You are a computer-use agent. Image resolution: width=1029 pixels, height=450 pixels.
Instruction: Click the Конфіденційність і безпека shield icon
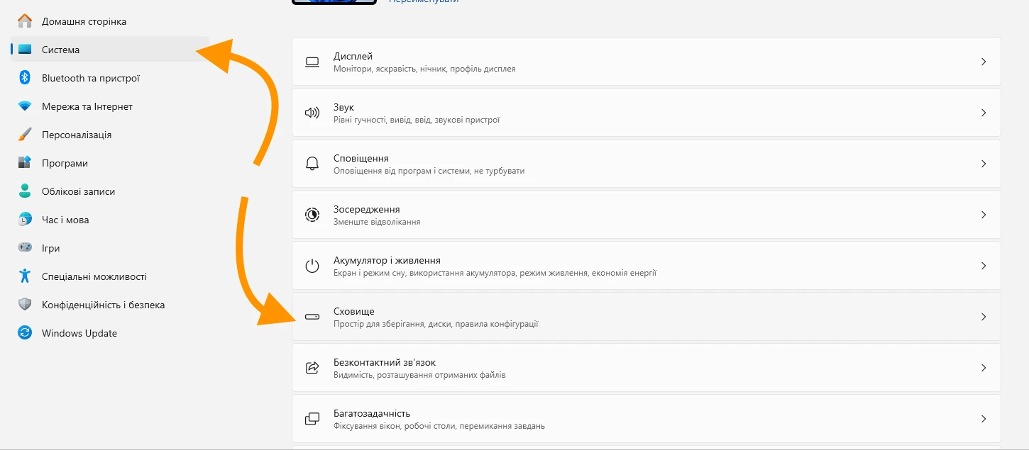click(25, 305)
